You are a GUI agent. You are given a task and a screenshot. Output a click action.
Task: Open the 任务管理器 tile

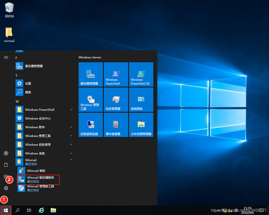(x=116, y=100)
